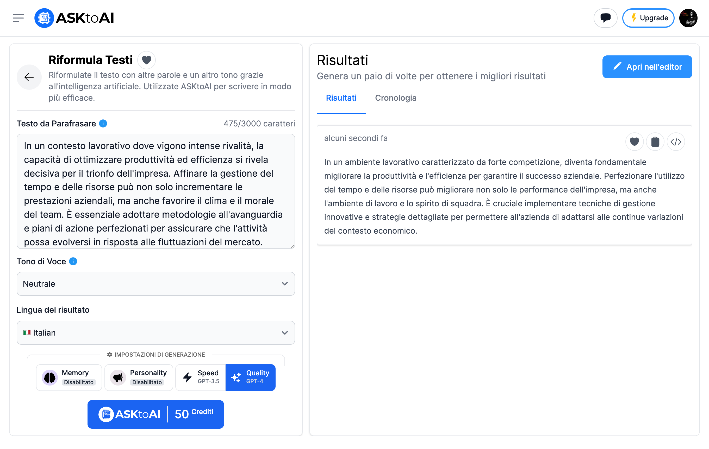Screen dimensions: 709x449
Task: Click Apri nell'editor button
Action: [x=647, y=66]
